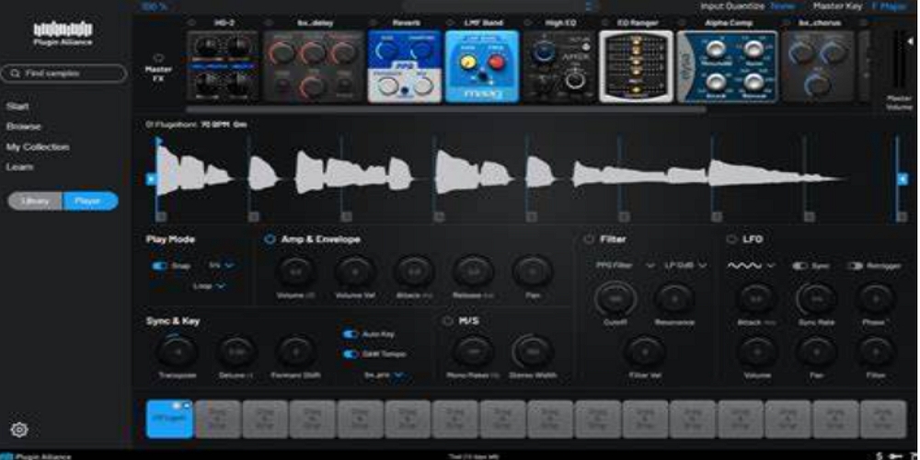Open the filter type dropdown
The image size is (920, 460).
(625, 266)
